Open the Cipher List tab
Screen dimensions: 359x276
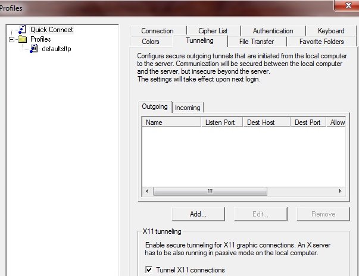click(213, 31)
